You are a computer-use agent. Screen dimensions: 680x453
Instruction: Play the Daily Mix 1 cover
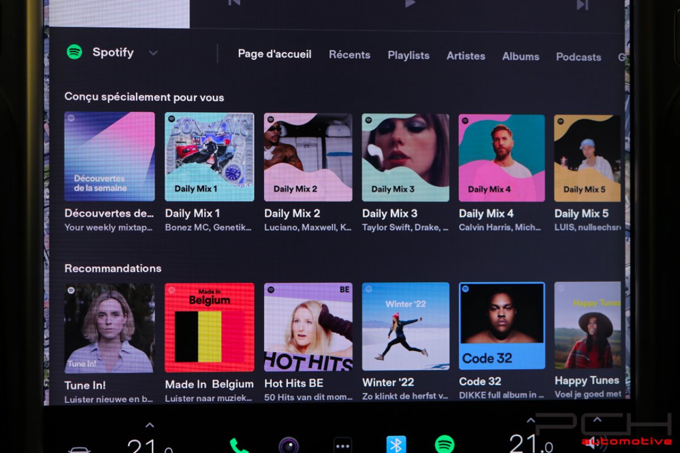(210, 157)
